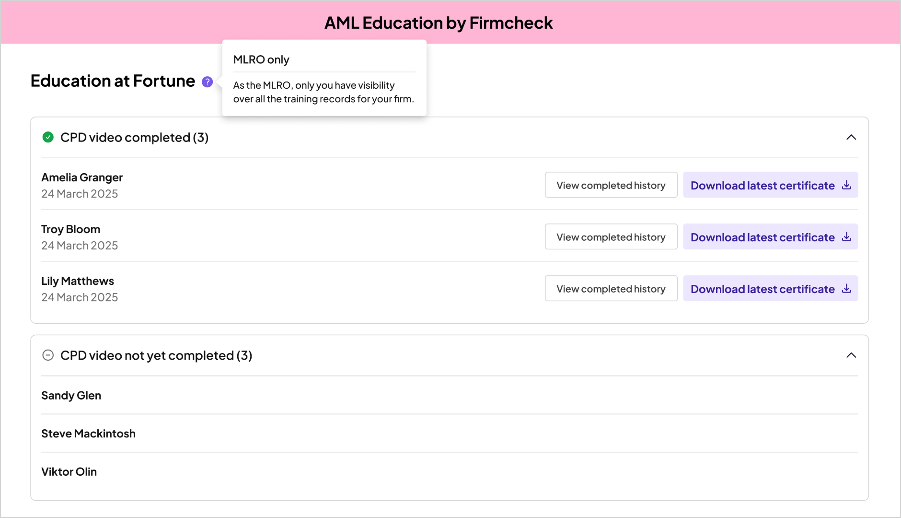Click download arrow icon for Lily Matthews

pos(847,289)
